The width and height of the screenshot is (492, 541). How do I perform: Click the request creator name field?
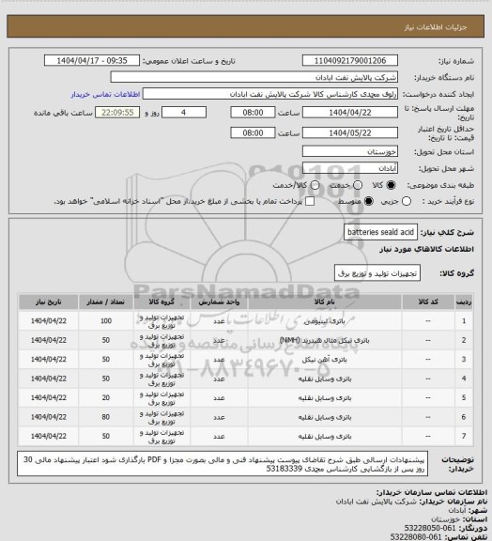point(270,94)
